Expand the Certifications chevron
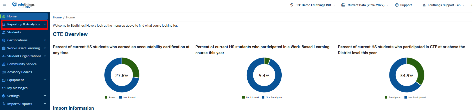The height and width of the screenshot is (110, 472). 45,40
